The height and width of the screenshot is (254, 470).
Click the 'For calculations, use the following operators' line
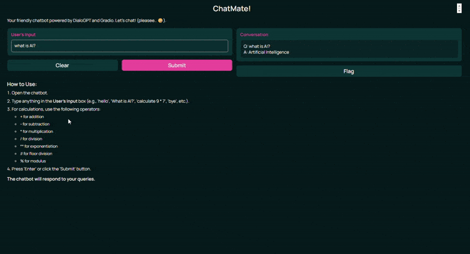54,109
